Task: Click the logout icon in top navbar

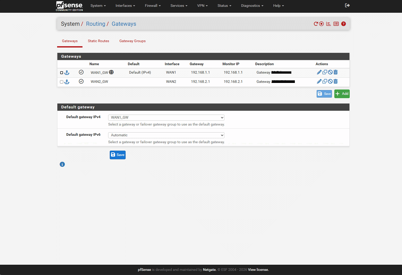Action: tap(347, 5)
